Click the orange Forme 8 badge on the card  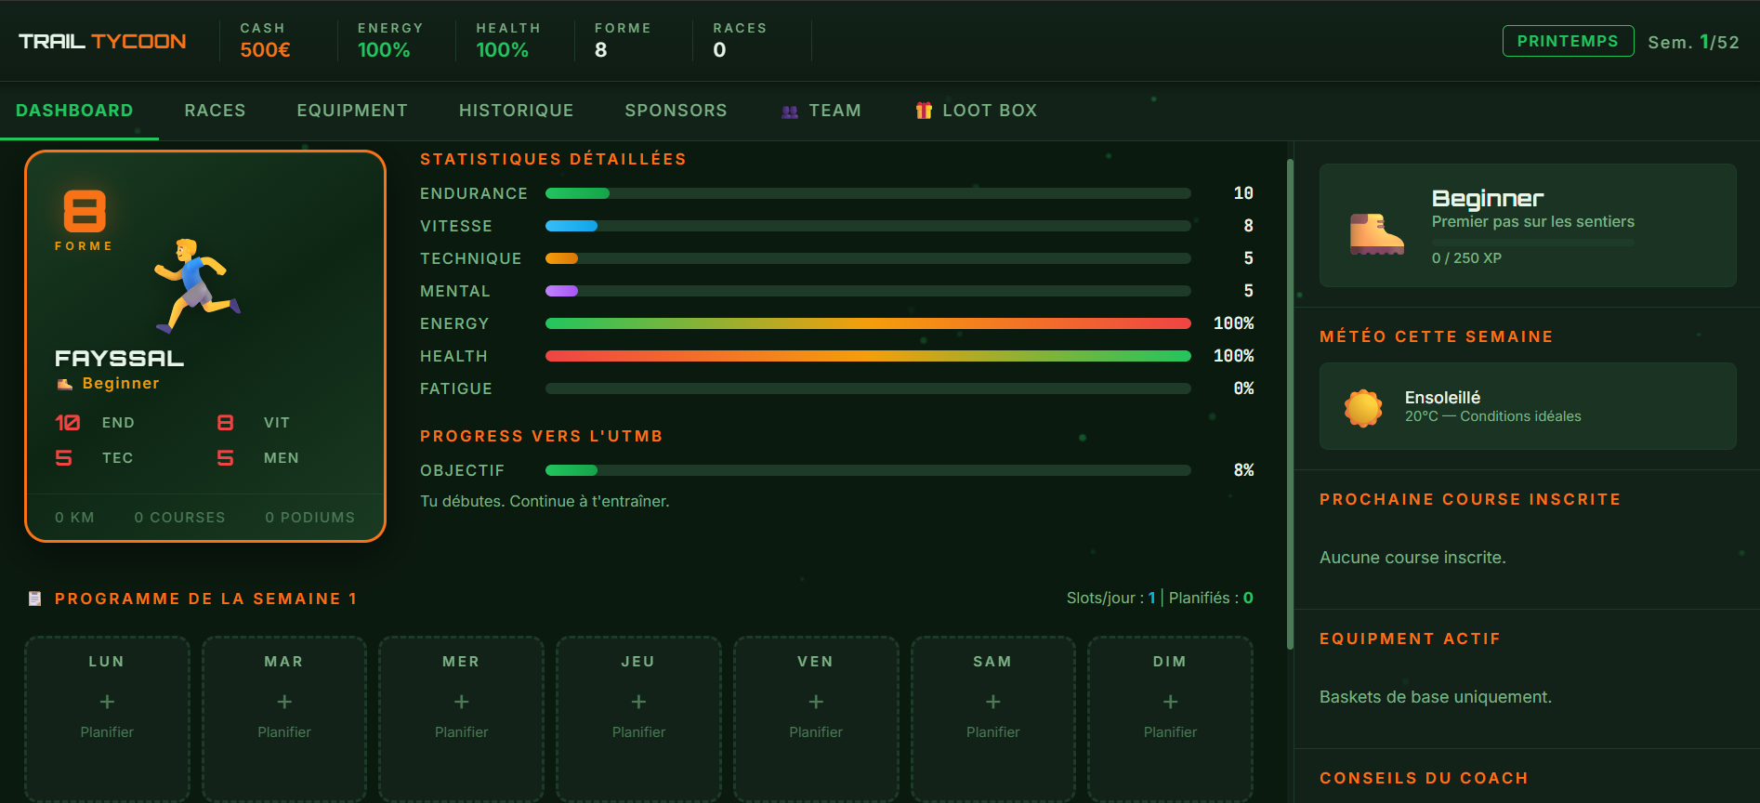tap(85, 220)
